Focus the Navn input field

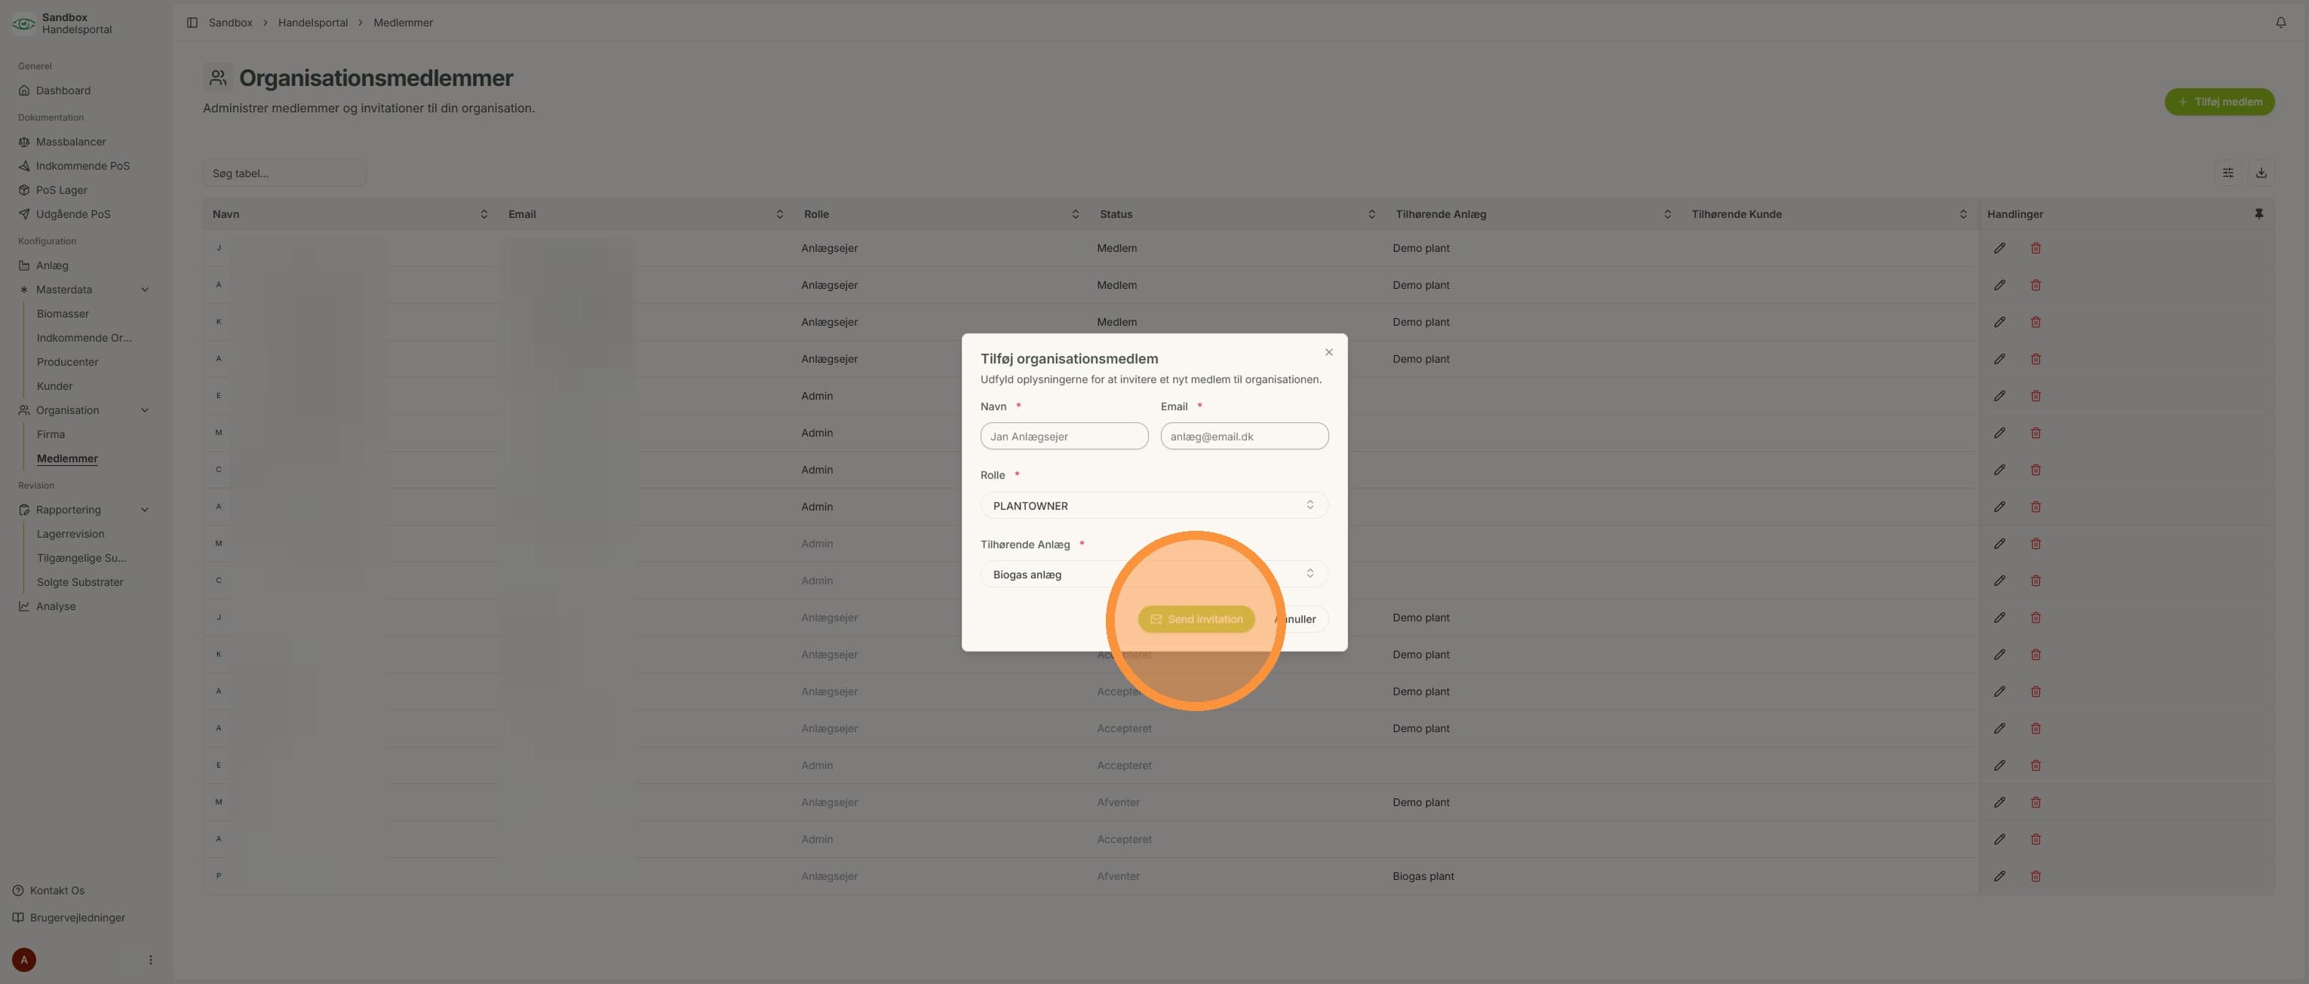tap(1064, 437)
